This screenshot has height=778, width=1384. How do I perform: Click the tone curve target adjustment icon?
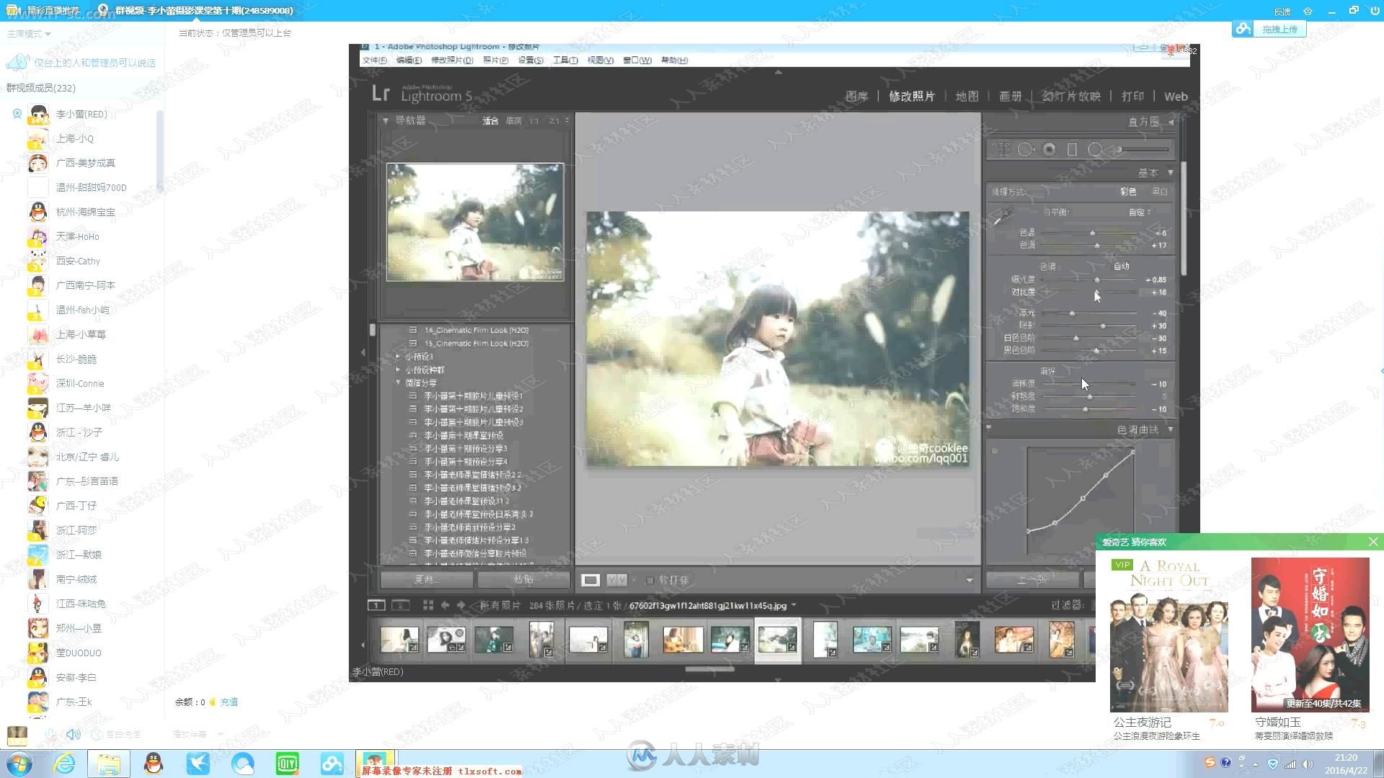(x=995, y=451)
